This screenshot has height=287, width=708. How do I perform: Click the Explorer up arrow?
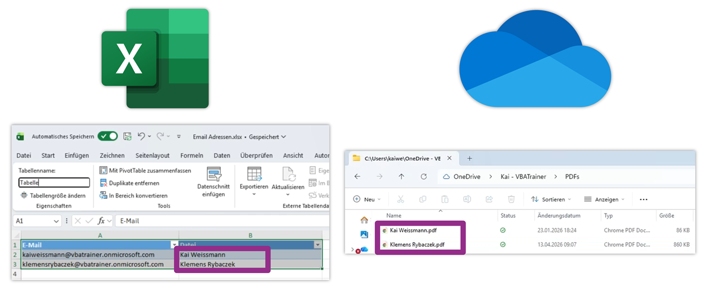click(402, 177)
